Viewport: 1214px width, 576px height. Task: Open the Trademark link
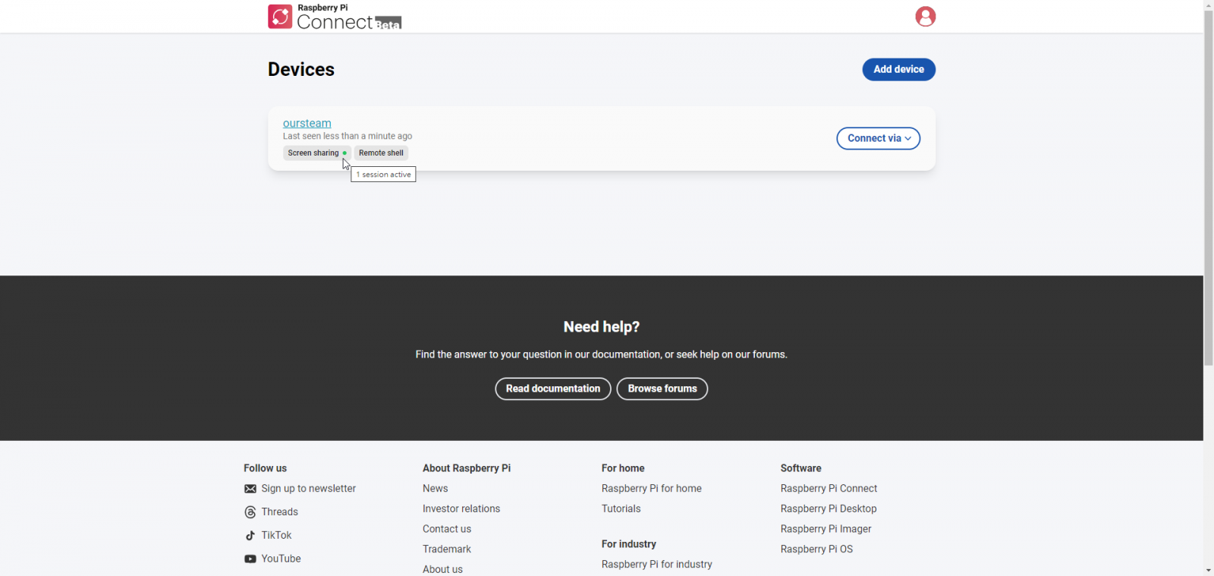tap(447, 549)
